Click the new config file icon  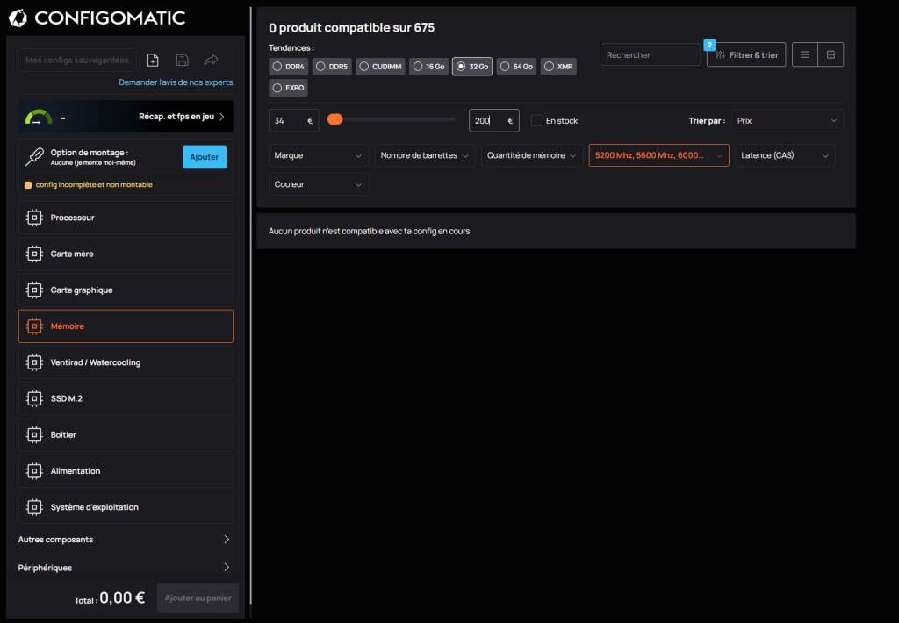point(153,60)
